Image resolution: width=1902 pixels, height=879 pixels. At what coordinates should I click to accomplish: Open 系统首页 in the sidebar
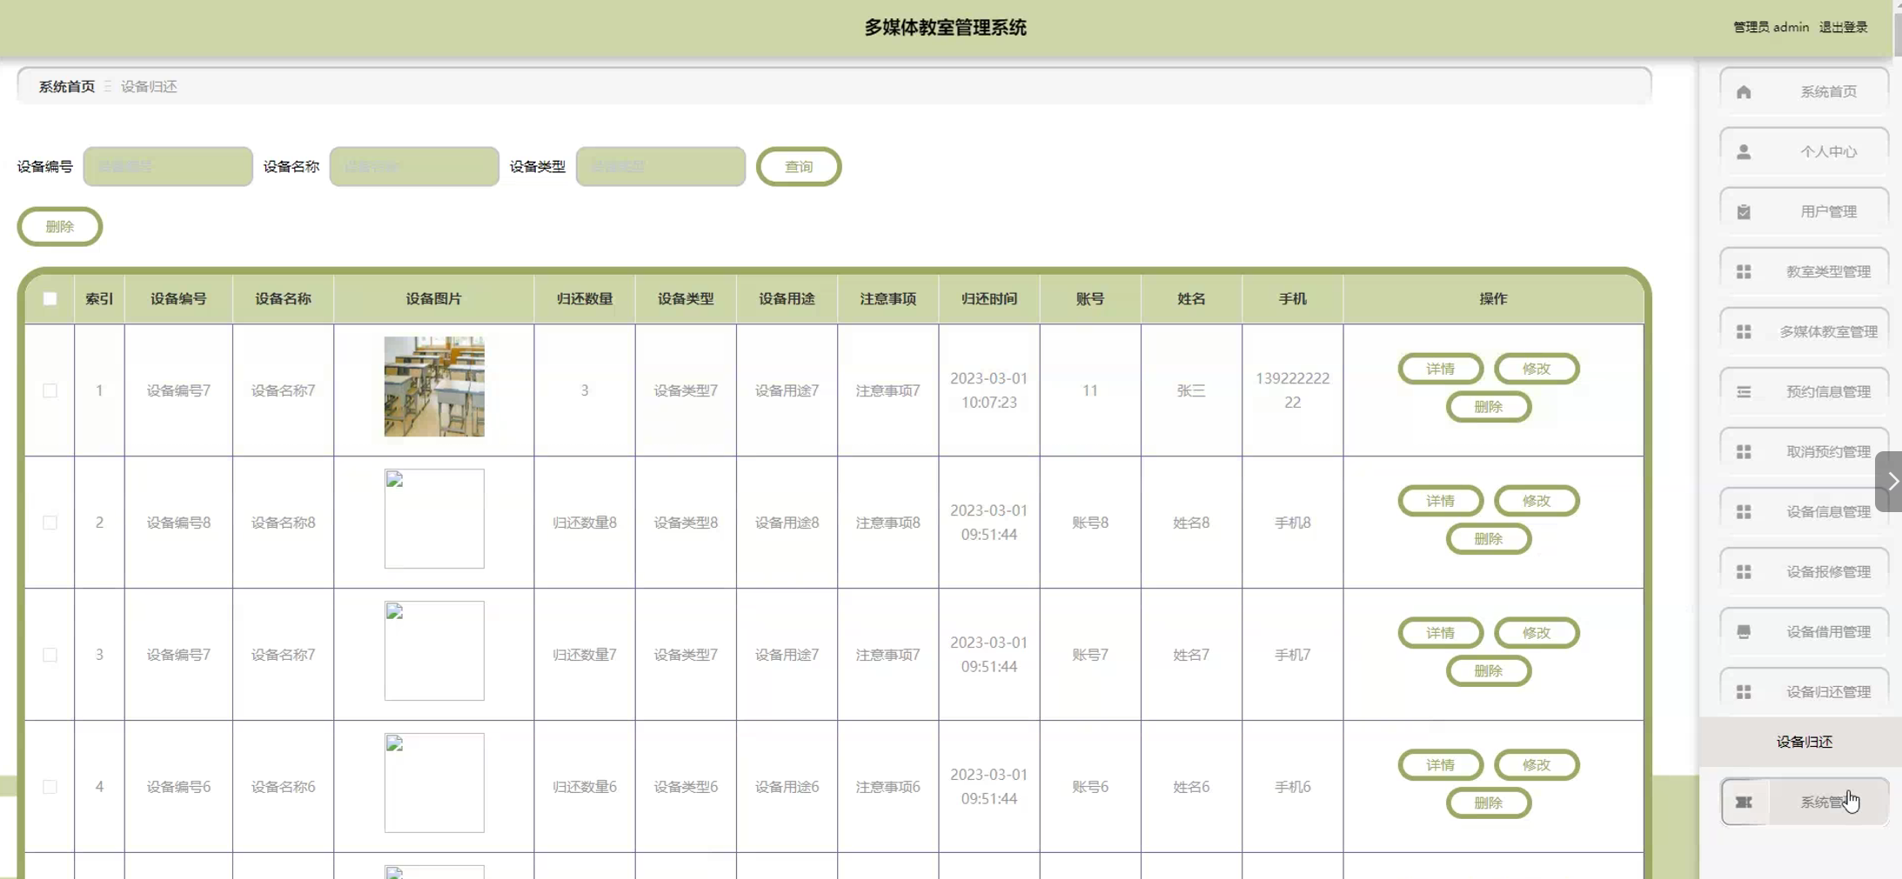click(1805, 91)
